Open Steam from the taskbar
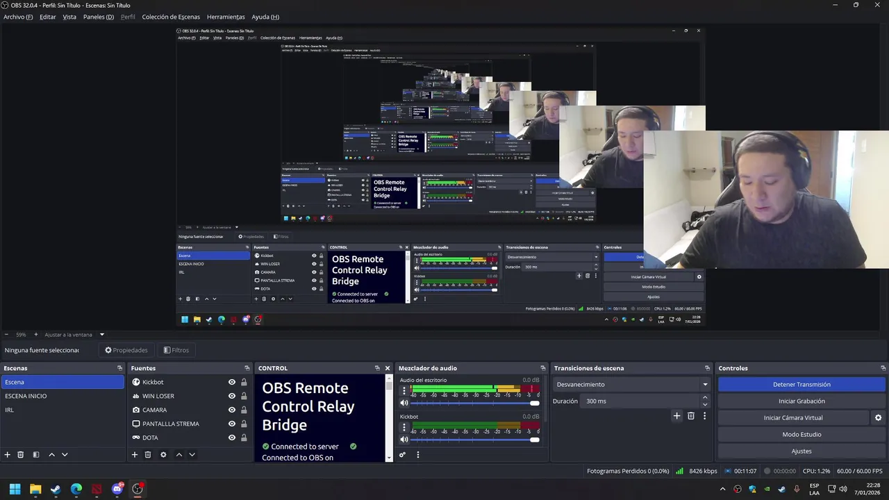 (56, 489)
